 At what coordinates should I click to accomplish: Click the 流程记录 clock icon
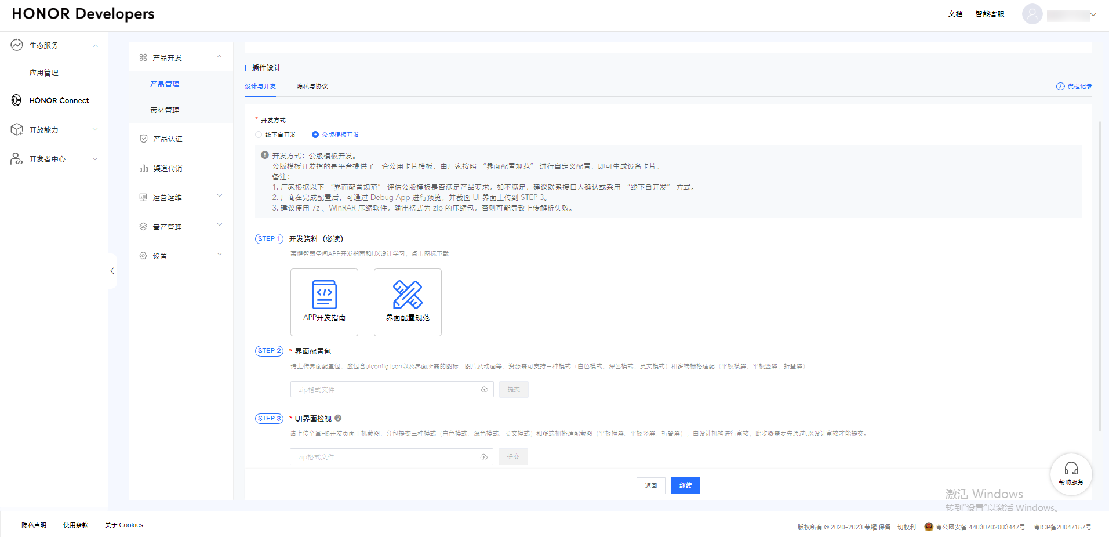coord(1059,86)
